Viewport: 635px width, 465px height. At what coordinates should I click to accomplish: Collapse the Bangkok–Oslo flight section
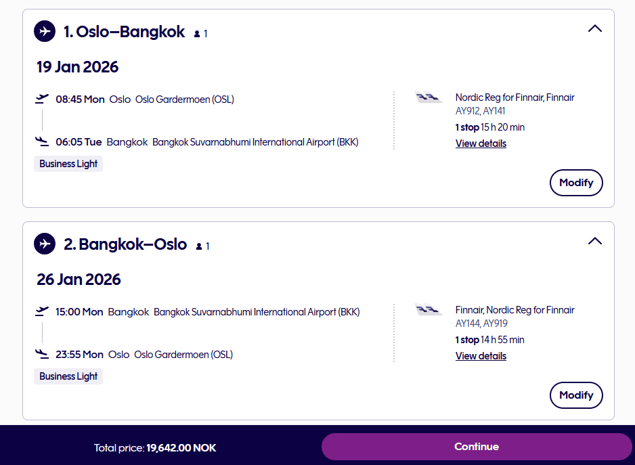pyautogui.click(x=594, y=241)
